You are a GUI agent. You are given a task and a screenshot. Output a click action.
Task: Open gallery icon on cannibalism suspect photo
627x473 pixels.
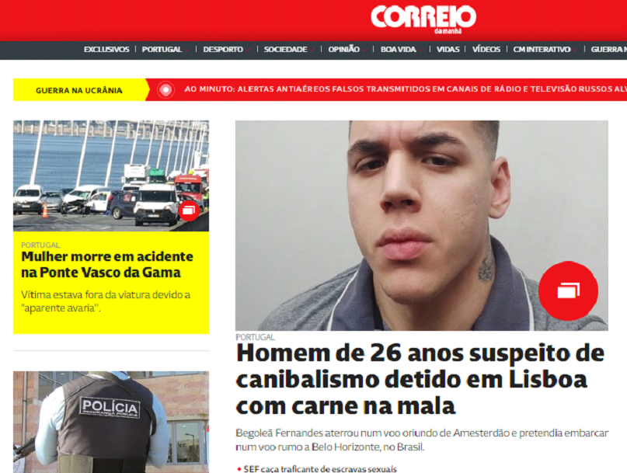click(568, 290)
